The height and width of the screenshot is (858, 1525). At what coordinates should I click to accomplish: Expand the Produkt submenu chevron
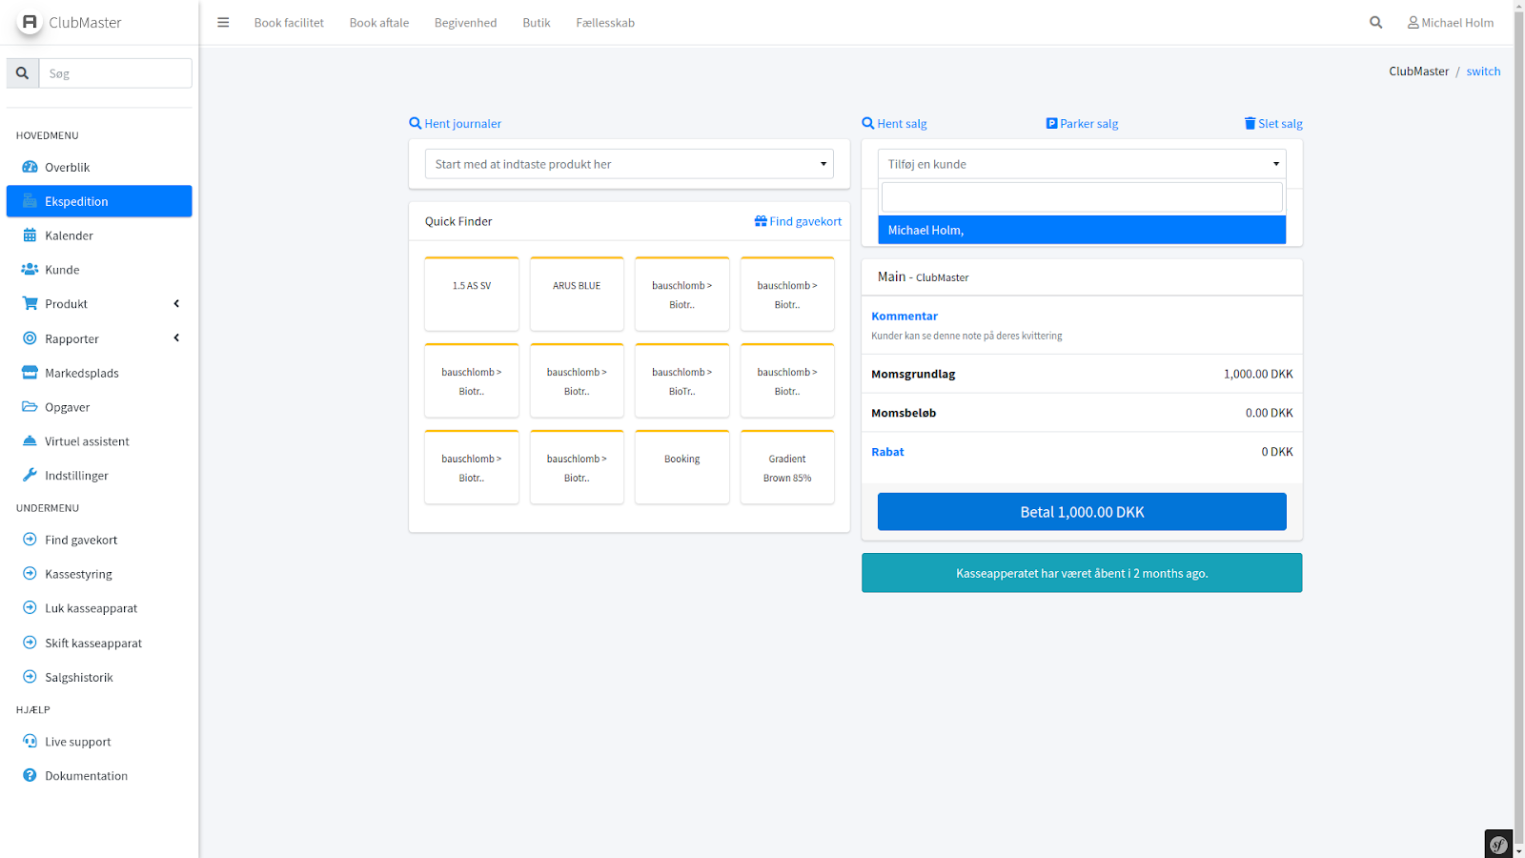(x=176, y=304)
